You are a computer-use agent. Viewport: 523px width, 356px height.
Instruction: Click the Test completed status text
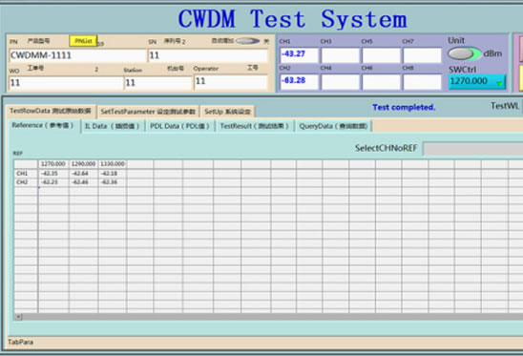tap(404, 108)
